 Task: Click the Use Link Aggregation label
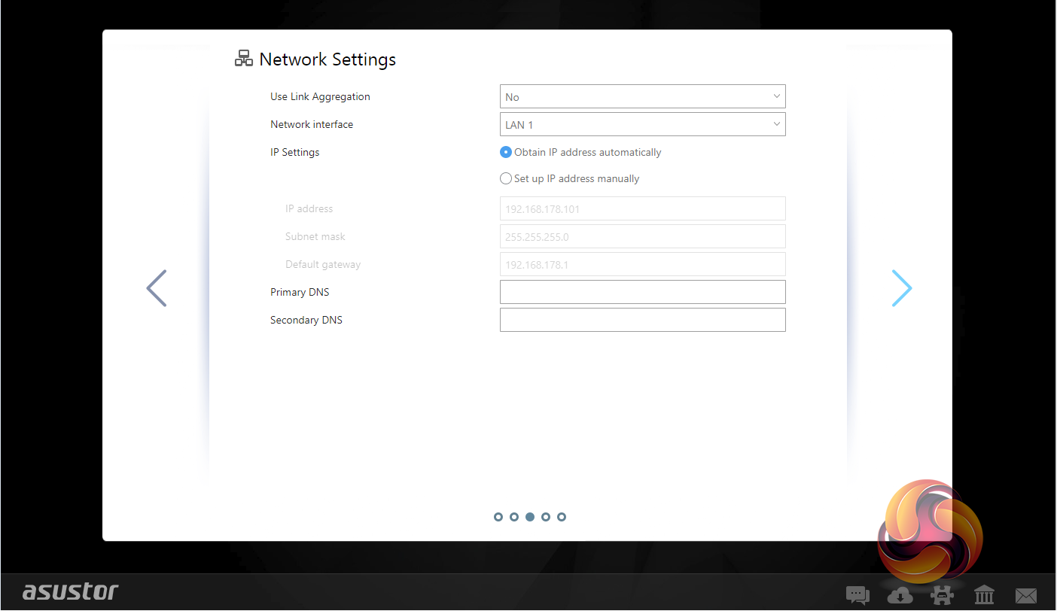click(320, 97)
